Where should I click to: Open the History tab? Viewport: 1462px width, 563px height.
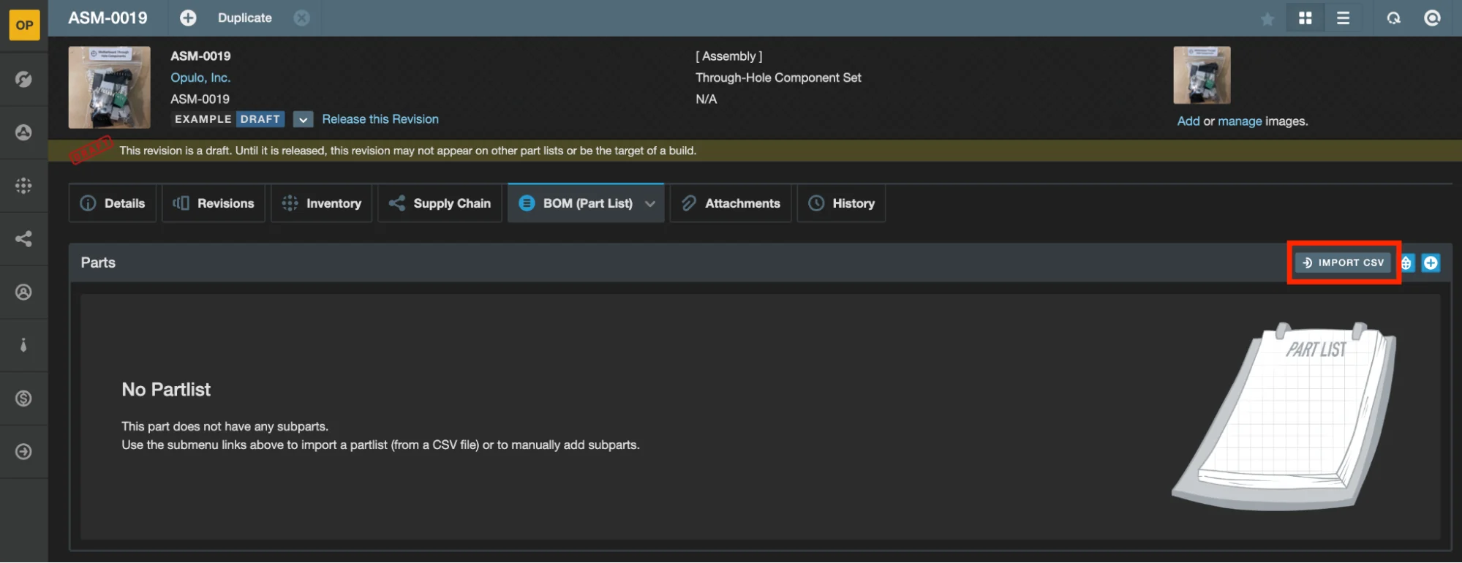coord(841,203)
